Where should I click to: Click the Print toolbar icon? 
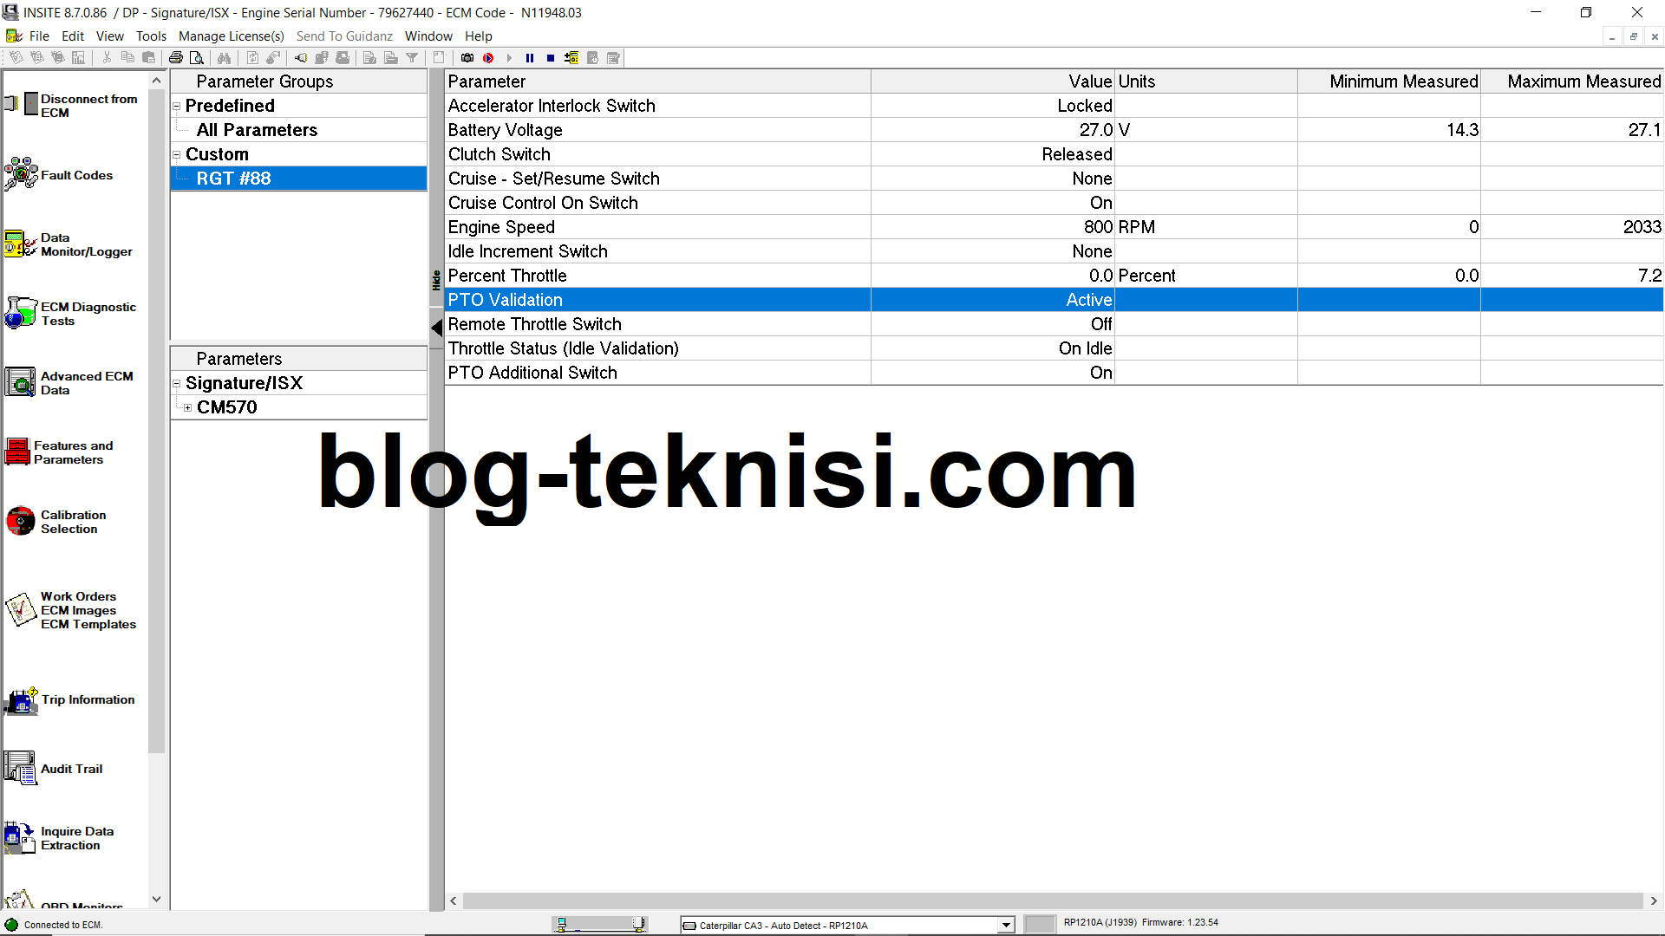point(176,57)
